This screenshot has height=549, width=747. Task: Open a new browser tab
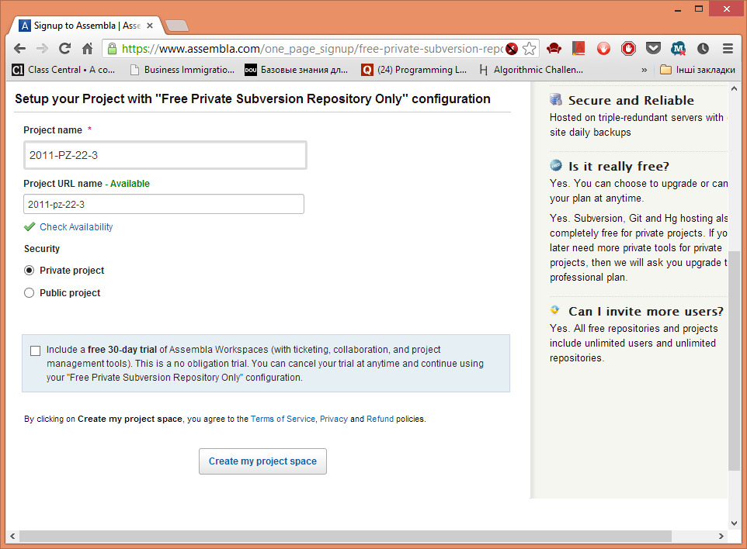177,26
